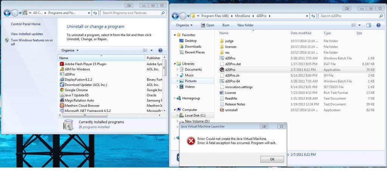Image resolution: width=387 pixels, height=177 pixels.
Task: Click the Download Updater (AOL Inc.) icon
Action: click(62, 85)
